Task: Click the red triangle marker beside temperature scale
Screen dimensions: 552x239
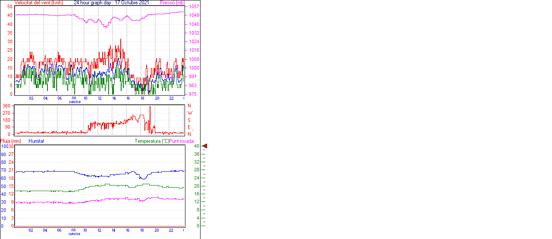Action: (x=205, y=146)
